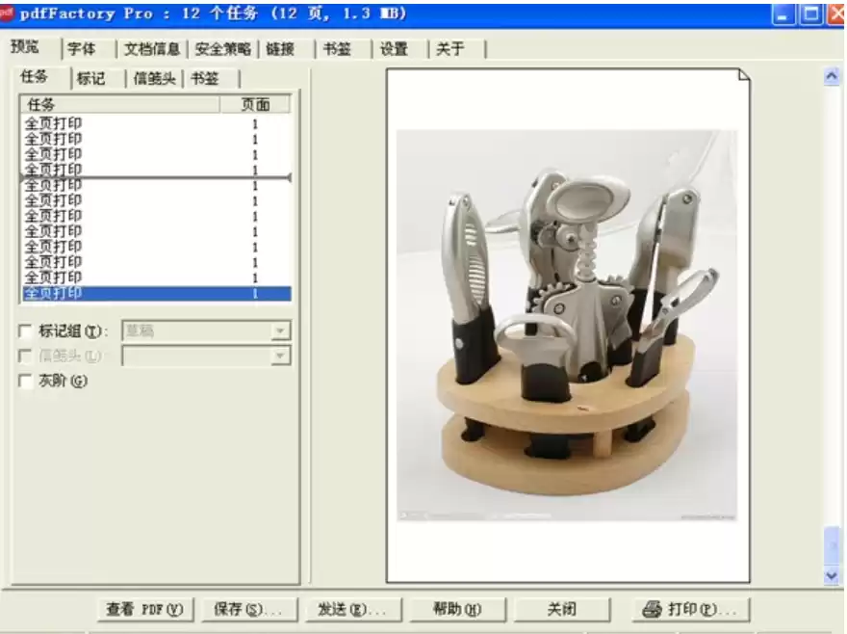The image size is (847, 634).
Task: Click the preview pane's vertical scrollbar thumb
Action: coord(832,544)
